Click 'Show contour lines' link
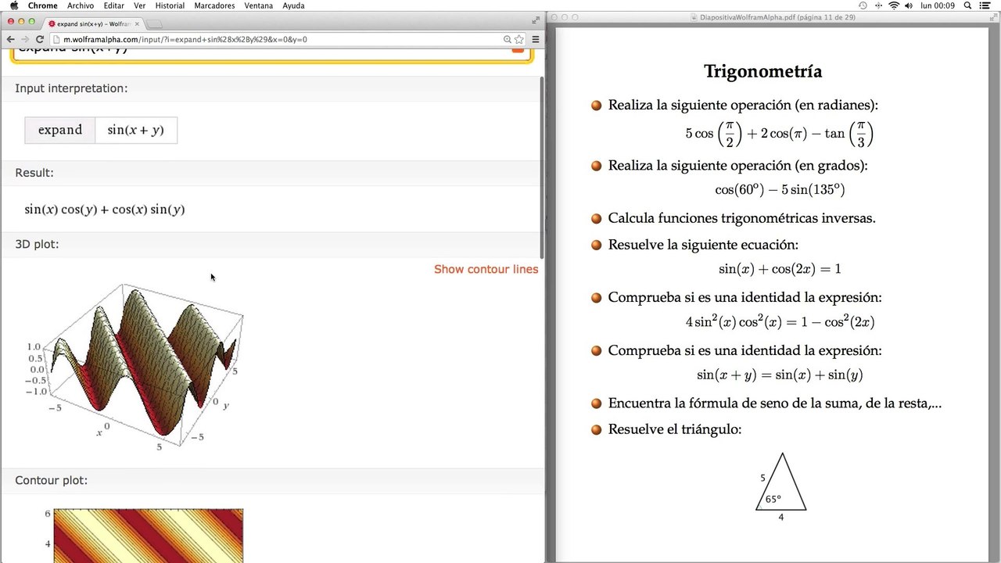1001x563 pixels. point(486,269)
